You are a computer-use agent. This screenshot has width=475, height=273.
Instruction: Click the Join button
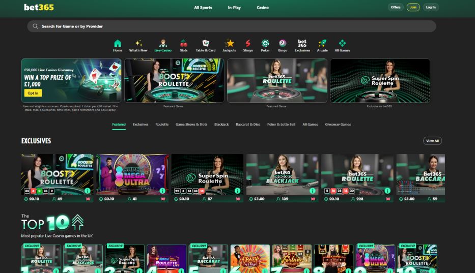[x=413, y=7]
